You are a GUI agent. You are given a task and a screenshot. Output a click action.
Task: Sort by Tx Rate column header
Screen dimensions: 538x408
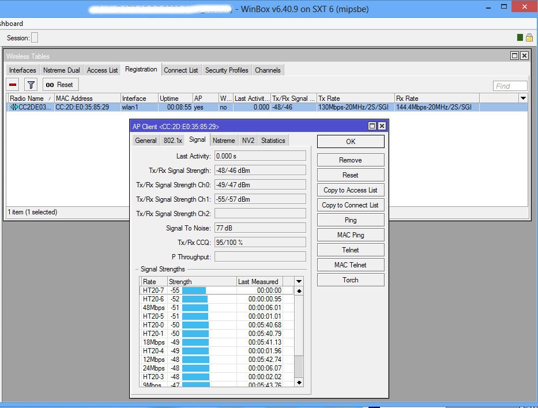point(355,99)
